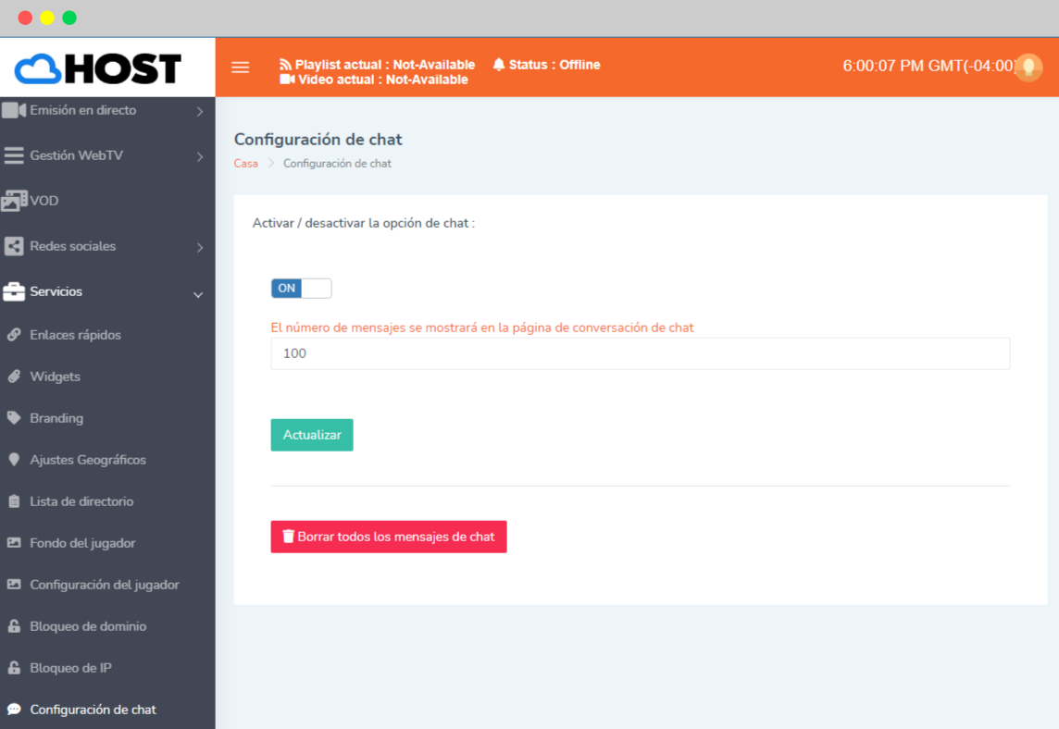Screen dimensions: 1059x729
Task: Click the briefcase icon beside Servicios
Action: click(x=14, y=291)
